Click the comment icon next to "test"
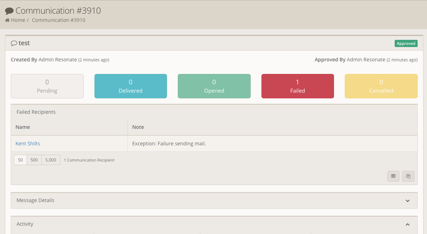The height and width of the screenshot is (234, 427). point(14,43)
